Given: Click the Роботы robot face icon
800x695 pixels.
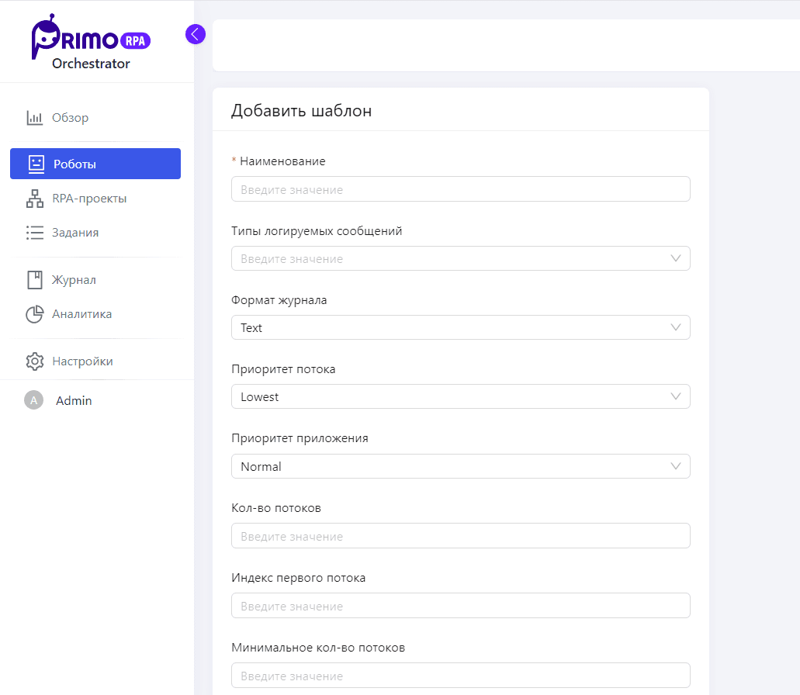Looking at the screenshot, I should pyautogui.click(x=36, y=164).
